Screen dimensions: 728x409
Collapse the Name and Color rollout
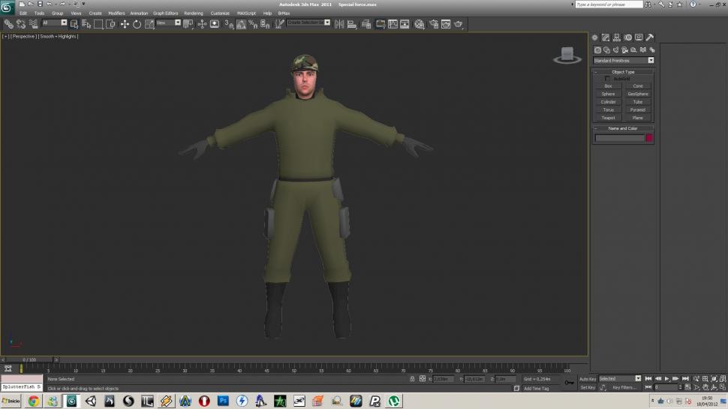623,128
